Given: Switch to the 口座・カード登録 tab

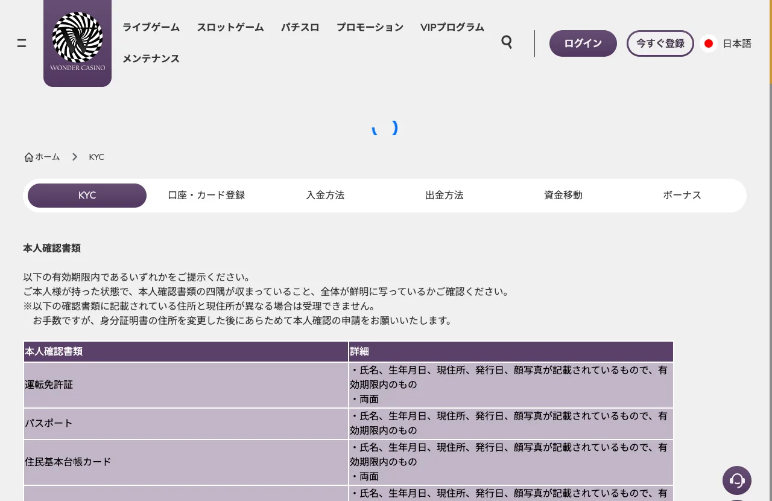Looking at the screenshot, I should (x=206, y=196).
